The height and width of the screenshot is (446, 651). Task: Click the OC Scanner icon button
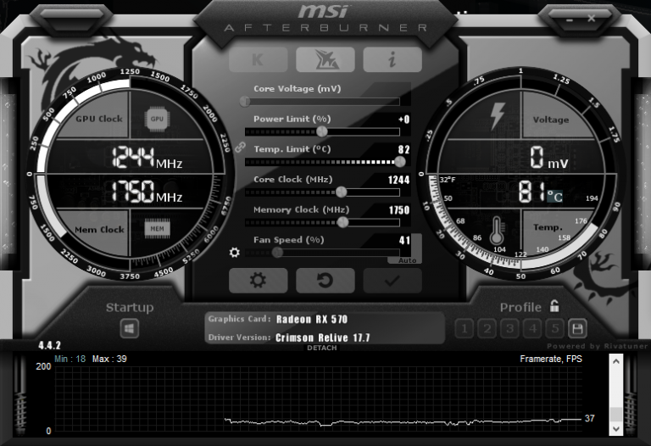(x=325, y=59)
